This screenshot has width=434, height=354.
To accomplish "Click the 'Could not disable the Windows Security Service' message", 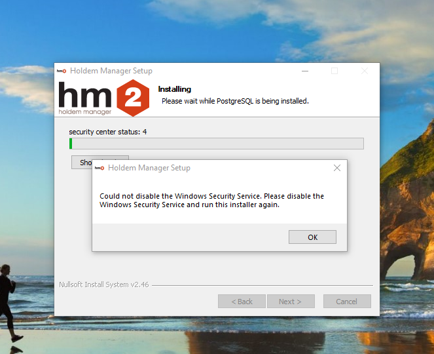I will click(x=211, y=201).
